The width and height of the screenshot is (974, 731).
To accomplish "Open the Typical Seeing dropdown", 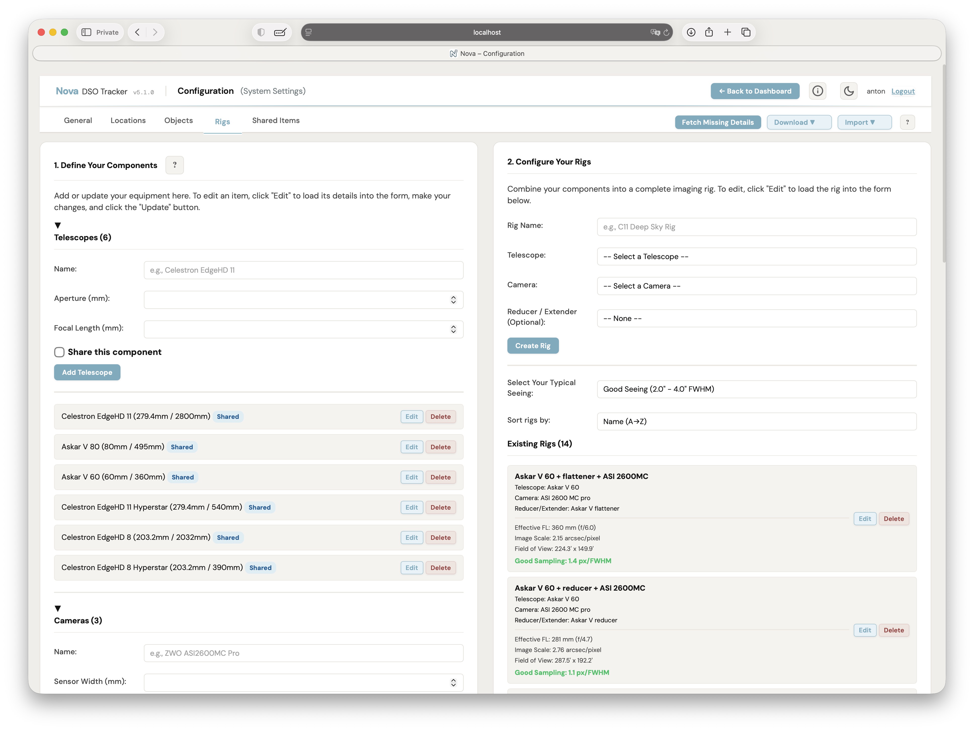I will coord(756,389).
